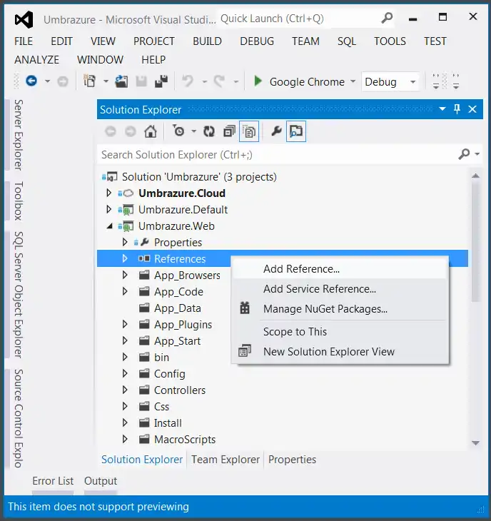Open the browser selection dropdown next to Google Chrome

pos(353,81)
